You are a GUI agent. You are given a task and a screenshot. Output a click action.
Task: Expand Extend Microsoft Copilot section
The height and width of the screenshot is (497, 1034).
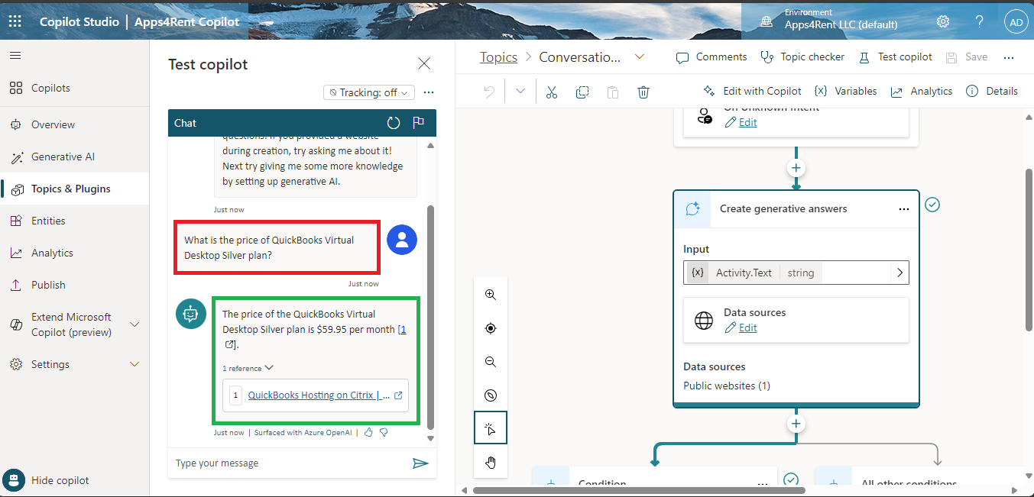pyautogui.click(x=135, y=324)
